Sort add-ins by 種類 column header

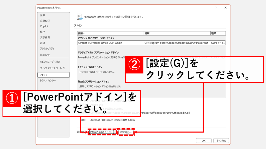218,33
